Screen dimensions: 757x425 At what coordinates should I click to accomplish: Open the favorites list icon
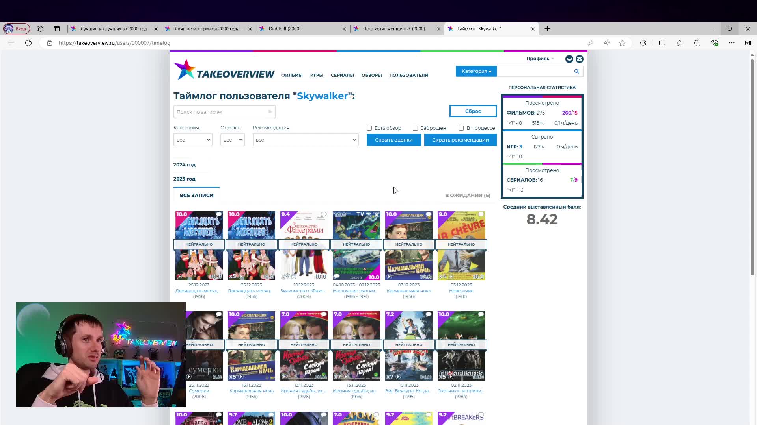pyautogui.click(x=680, y=43)
